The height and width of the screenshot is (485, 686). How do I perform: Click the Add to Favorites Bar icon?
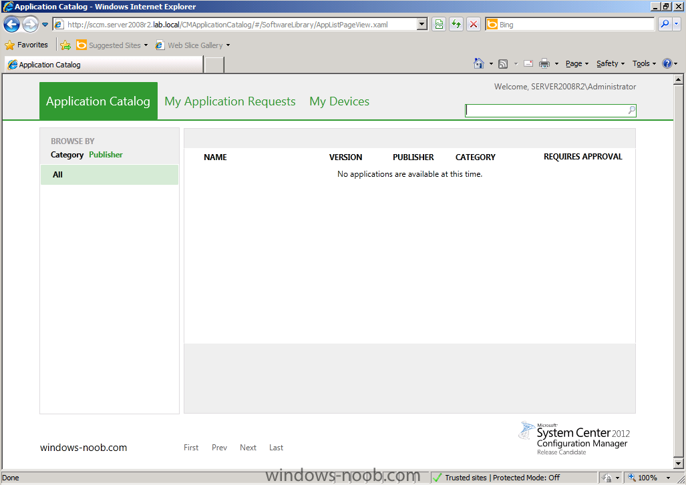click(x=65, y=45)
